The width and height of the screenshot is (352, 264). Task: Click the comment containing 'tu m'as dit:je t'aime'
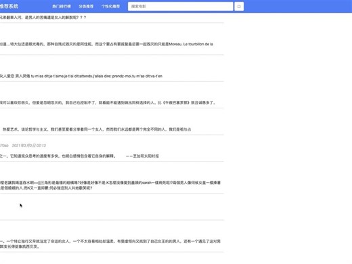[x=81, y=76]
